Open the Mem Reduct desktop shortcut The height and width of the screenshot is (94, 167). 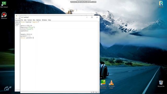click(x=4, y=5)
